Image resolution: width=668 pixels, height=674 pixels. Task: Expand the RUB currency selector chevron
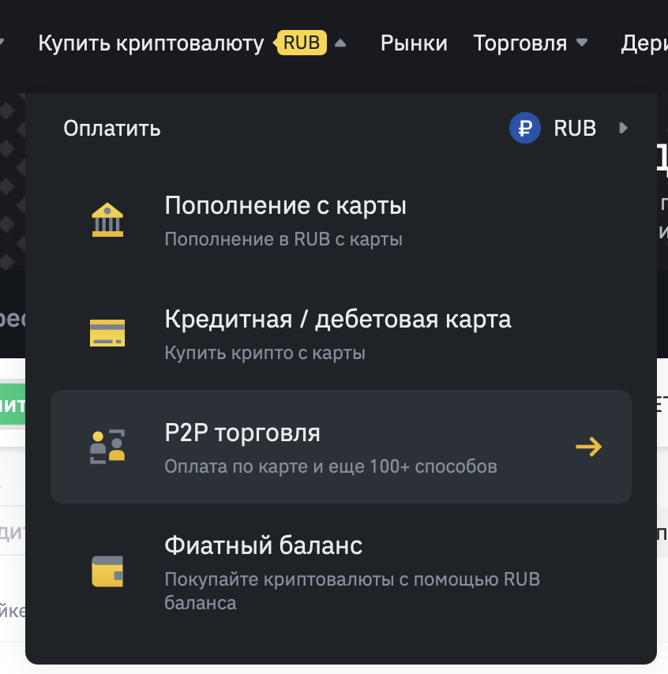click(624, 128)
